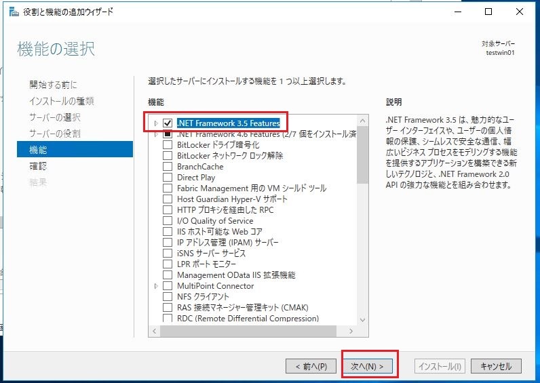
Task: Click the vertical scrollbar thumb in feature list
Action: pos(362,155)
